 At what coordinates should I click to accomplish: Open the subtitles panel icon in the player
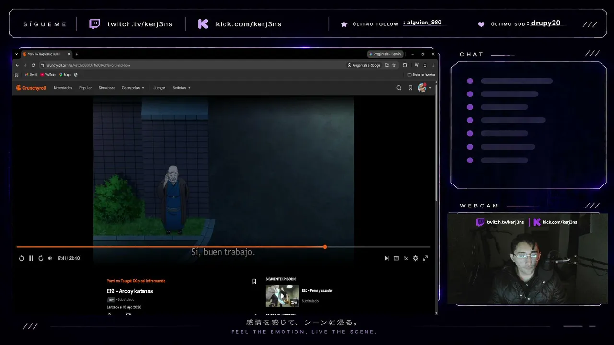click(x=396, y=258)
